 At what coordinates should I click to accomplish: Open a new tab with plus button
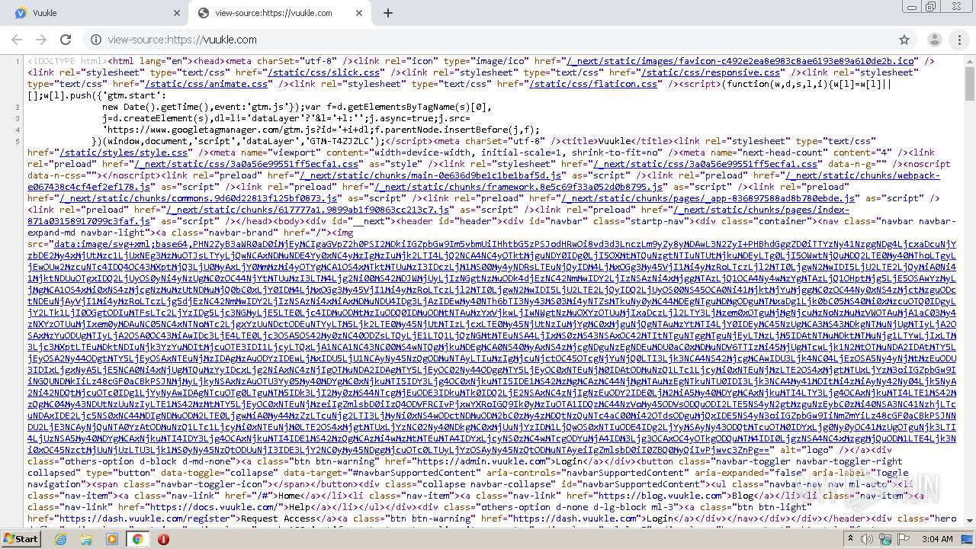(x=388, y=13)
